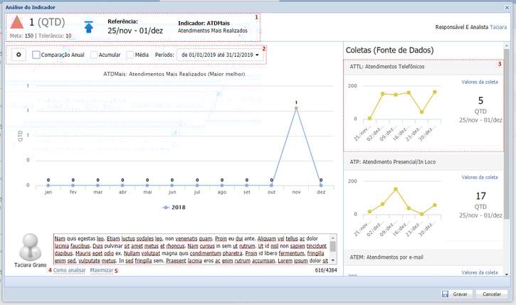516x305 pixels.
Task: Click the blue upward arrow polarity icon
Action: pyautogui.click(x=88, y=27)
